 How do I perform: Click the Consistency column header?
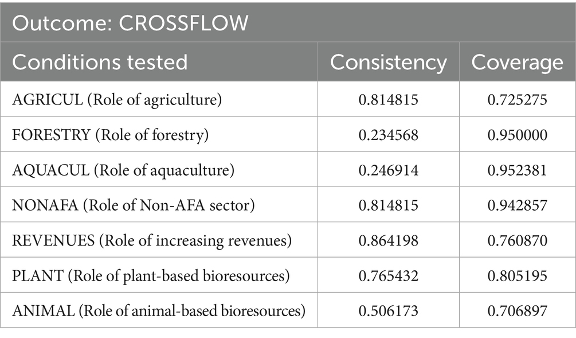[x=388, y=62]
